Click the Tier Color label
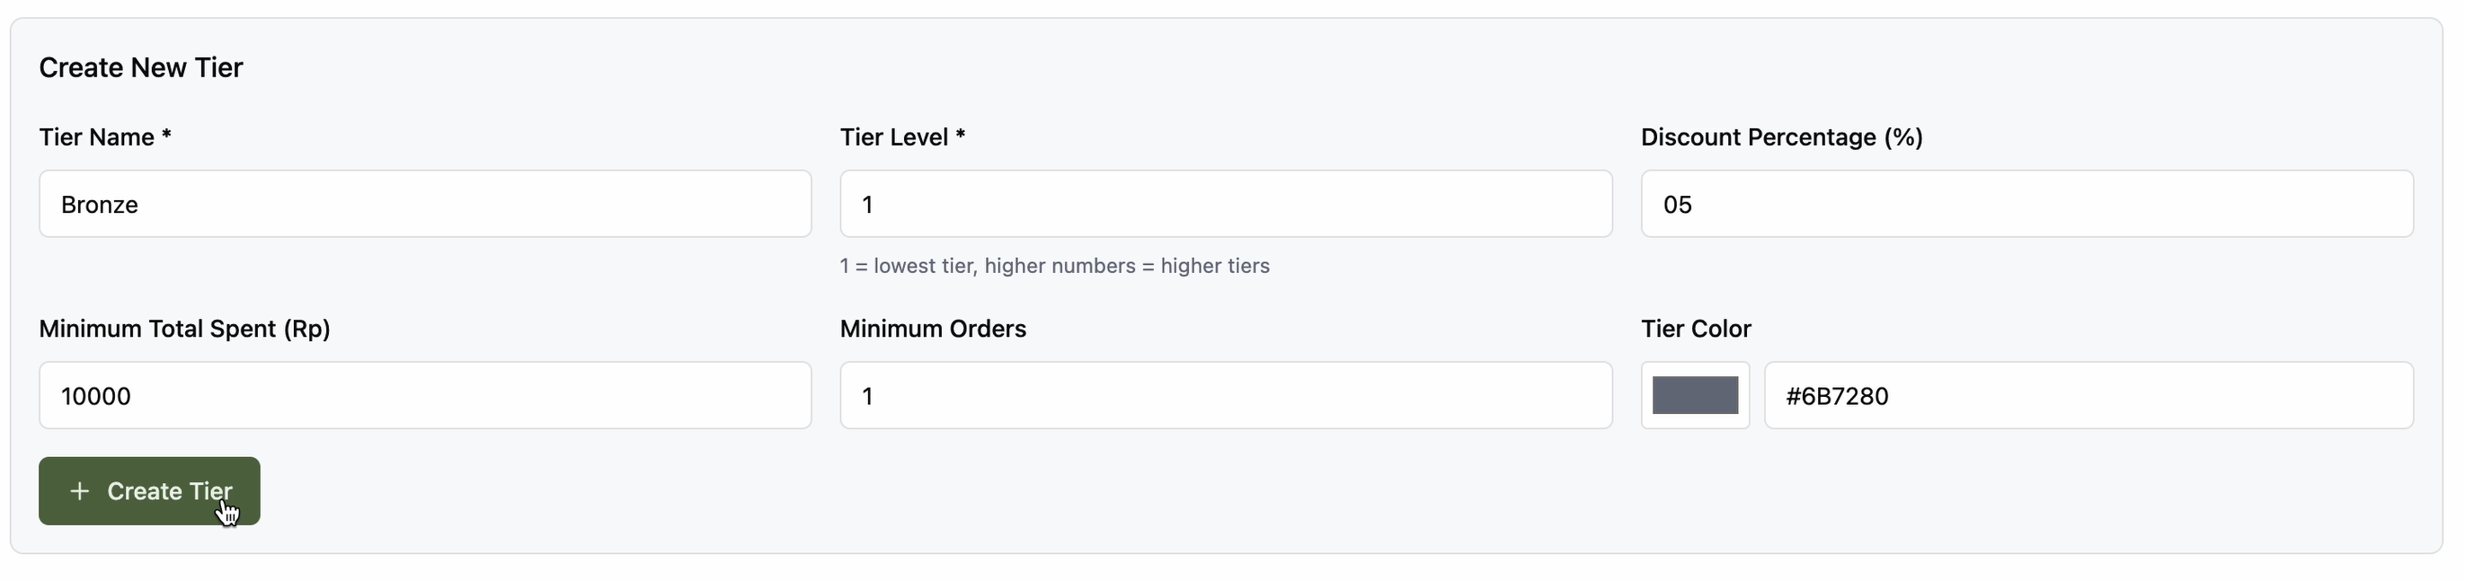The width and height of the screenshot is (2465, 581). coord(1696,329)
